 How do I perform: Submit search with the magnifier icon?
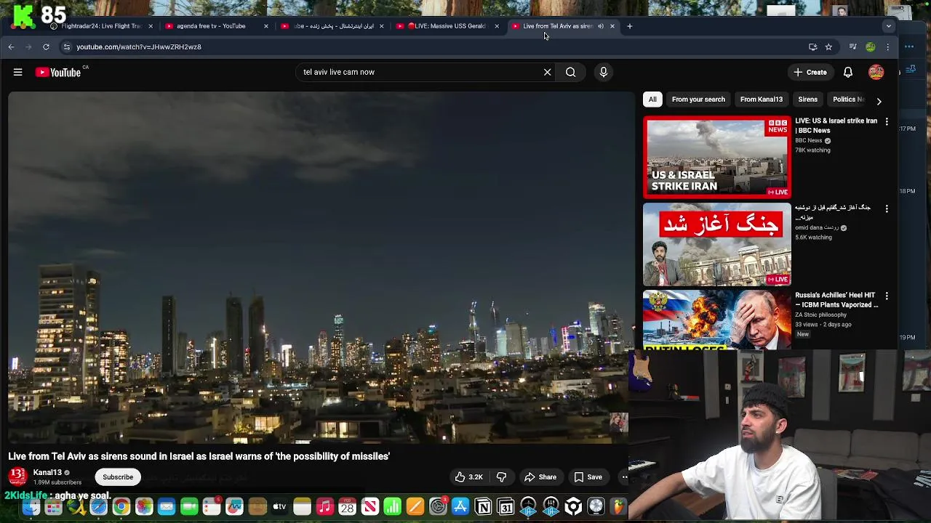coord(571,72)
